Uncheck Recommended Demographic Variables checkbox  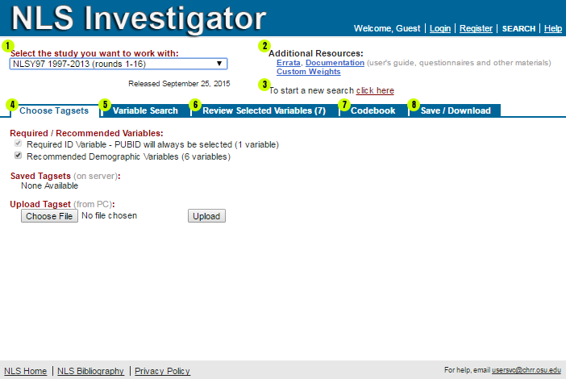[18, 156]
